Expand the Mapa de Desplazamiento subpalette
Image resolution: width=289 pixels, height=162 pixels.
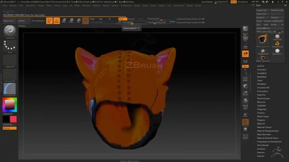(268, 131)
